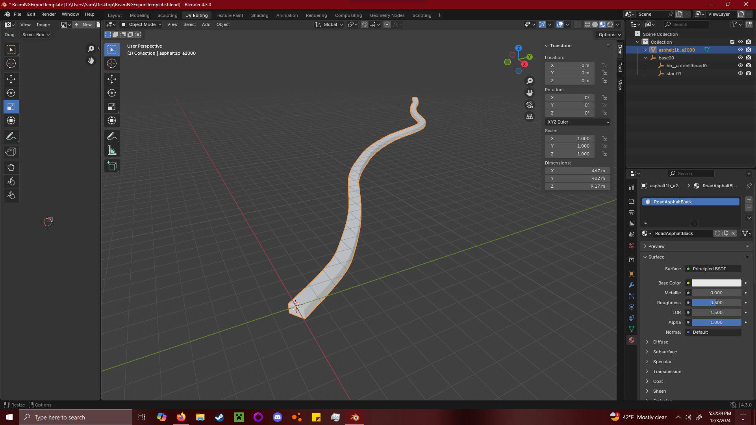This screenshot has width=756, height=425.
Task: Select the Rotate tool in 3D viewport
Action: tap(112, 93)
